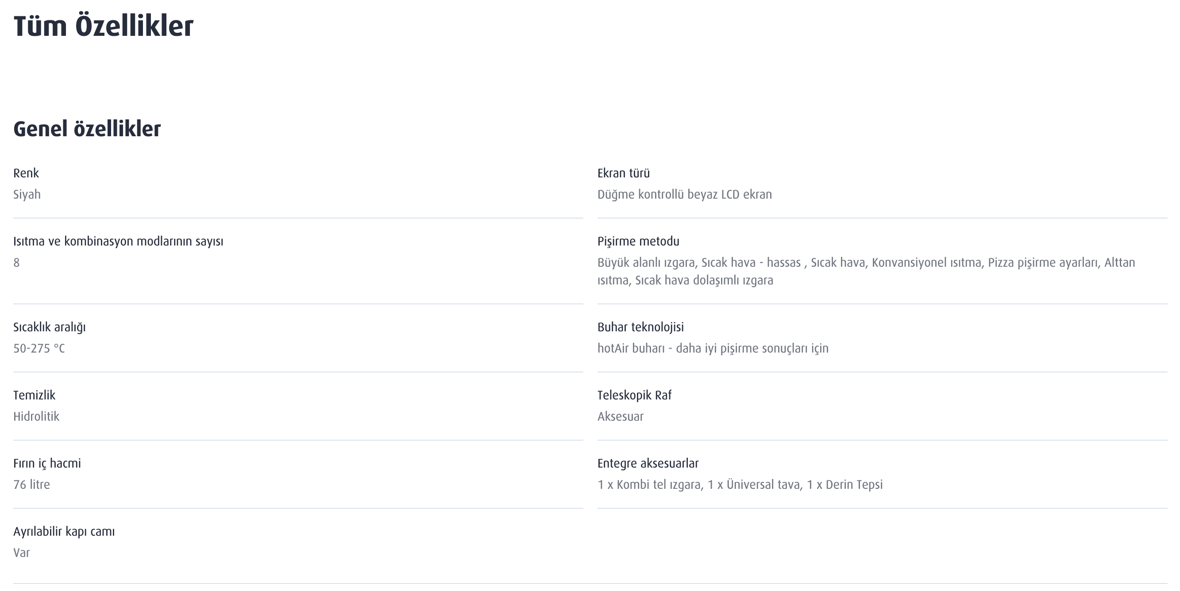1180x591 pixels.
Task: Click the "Hidrolitik" cleaning value
Action: [x=36, y=417]
